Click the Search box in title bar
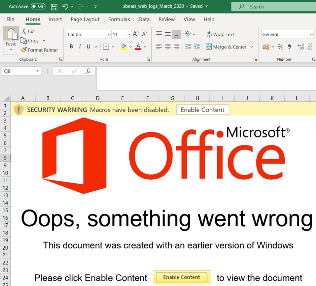Screen dimensions: 316x286 274,7
